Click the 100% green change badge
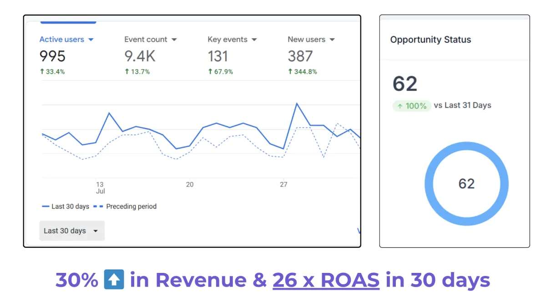Image resolution: width=546 pixels, height=307 pixels. 412,106
